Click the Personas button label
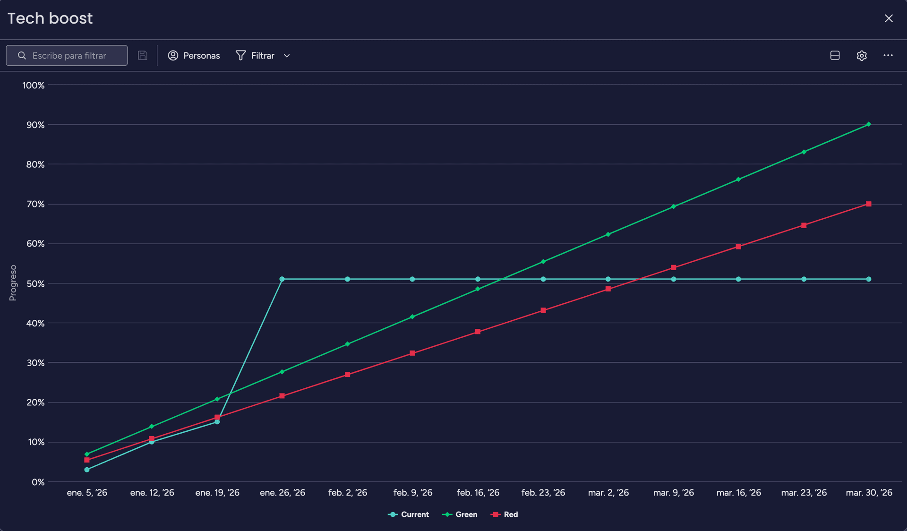This screenshot has width=907, height=531. pyautogui.click(x=201, y=56)
